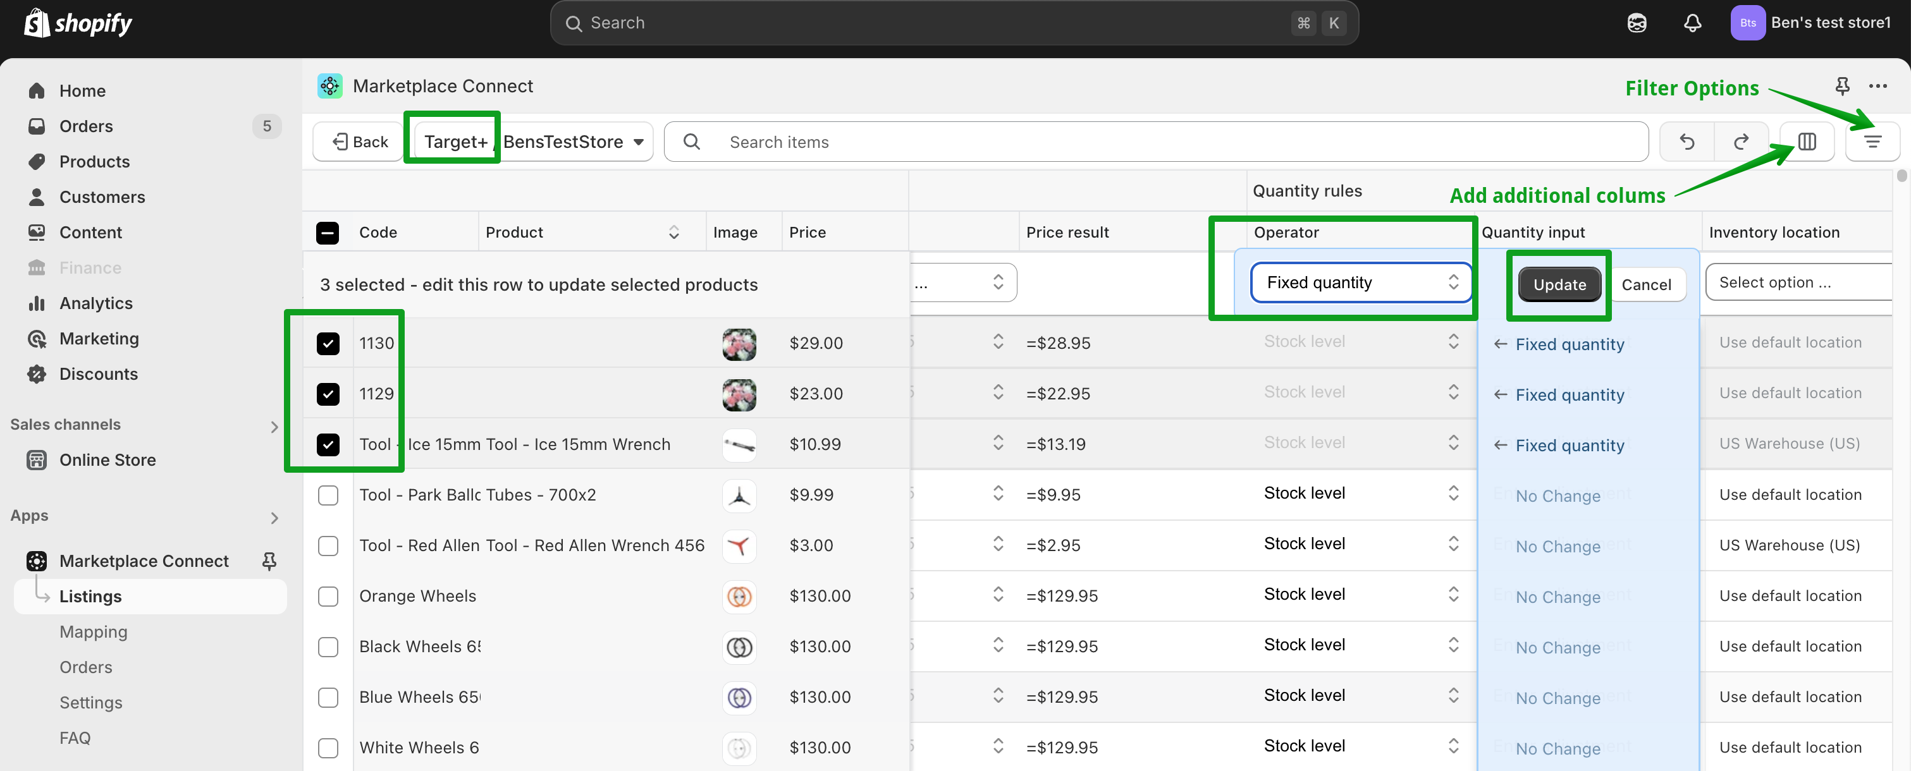Image resolution: width=1911 pixels, height=771 pixels.
Task: Uncheck the row 1129 checkbox
Action: 328,394
